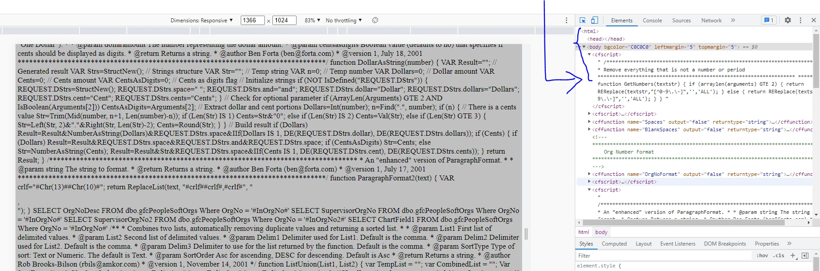Click the Elements panel scroll-up arrow
Viewport: 820px width, 271px height.
coord(816,30)
